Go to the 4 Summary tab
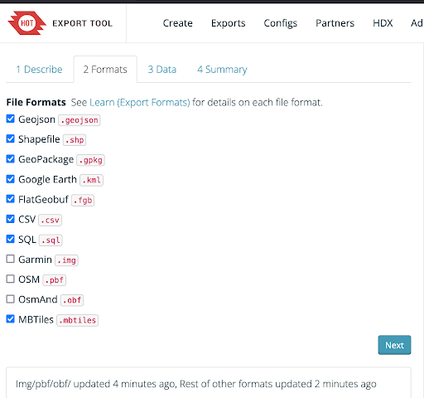424x398 pixels. (222, 70)
